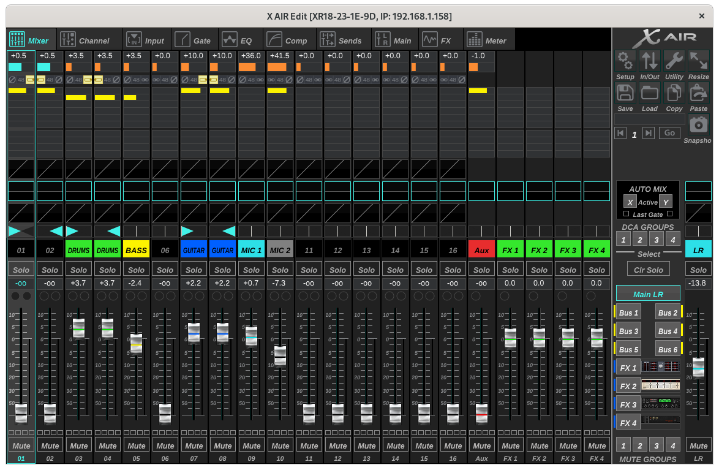Switch to the Comp tab
719x470 pixels.
[x=289, y=40]
